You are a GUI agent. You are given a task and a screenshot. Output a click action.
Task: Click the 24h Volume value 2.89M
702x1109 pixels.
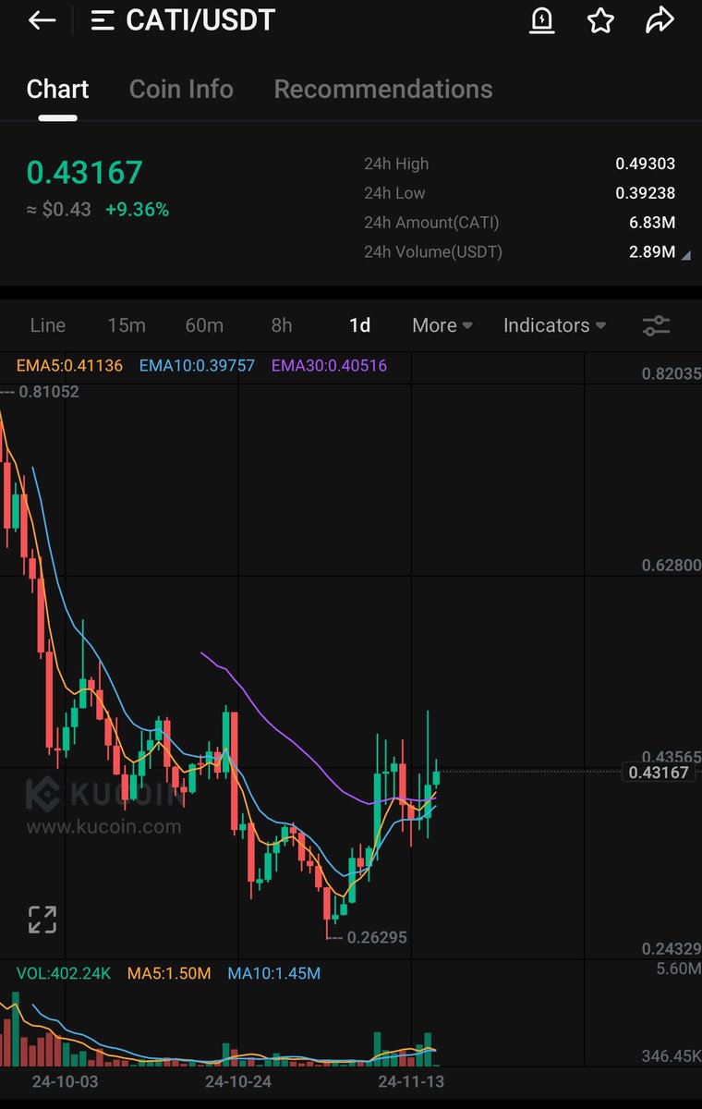[652, 251]
